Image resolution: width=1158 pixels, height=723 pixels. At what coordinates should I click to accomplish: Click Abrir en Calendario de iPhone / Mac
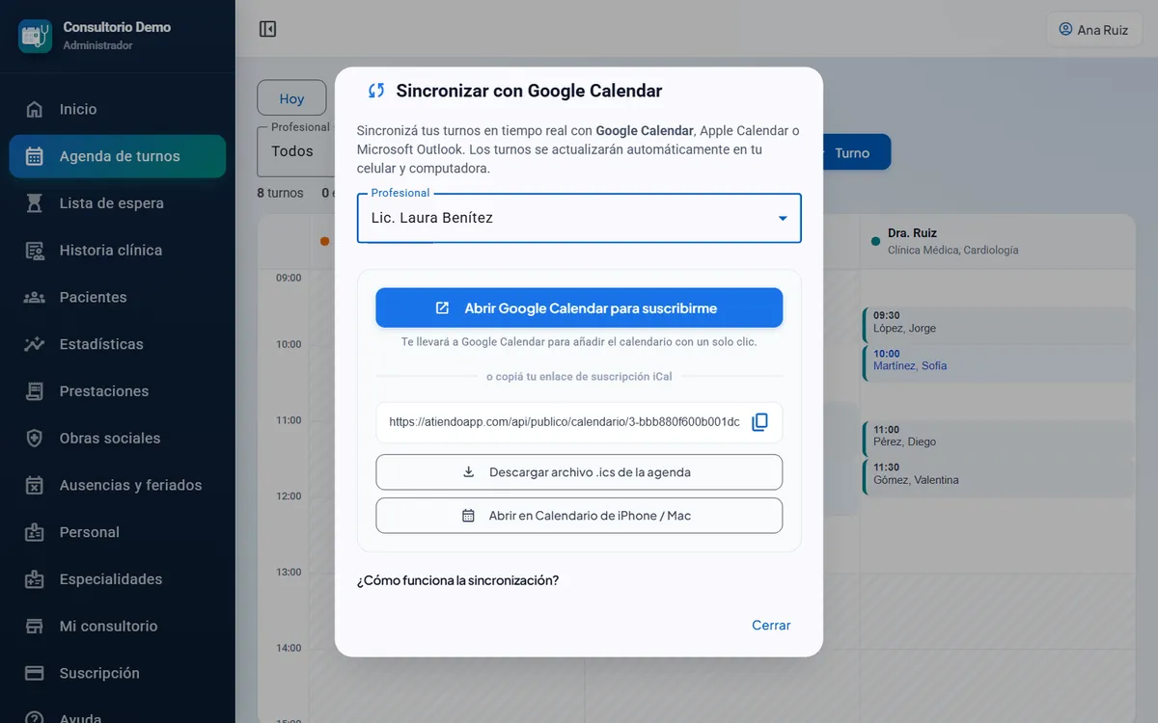pos(579,516)
